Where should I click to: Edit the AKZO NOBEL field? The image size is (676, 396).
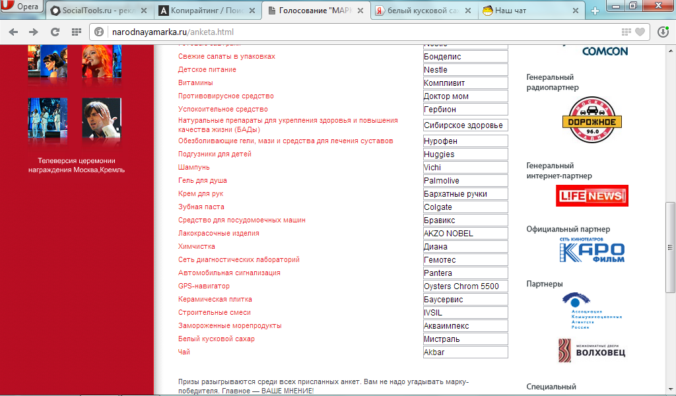coord(465,233)
